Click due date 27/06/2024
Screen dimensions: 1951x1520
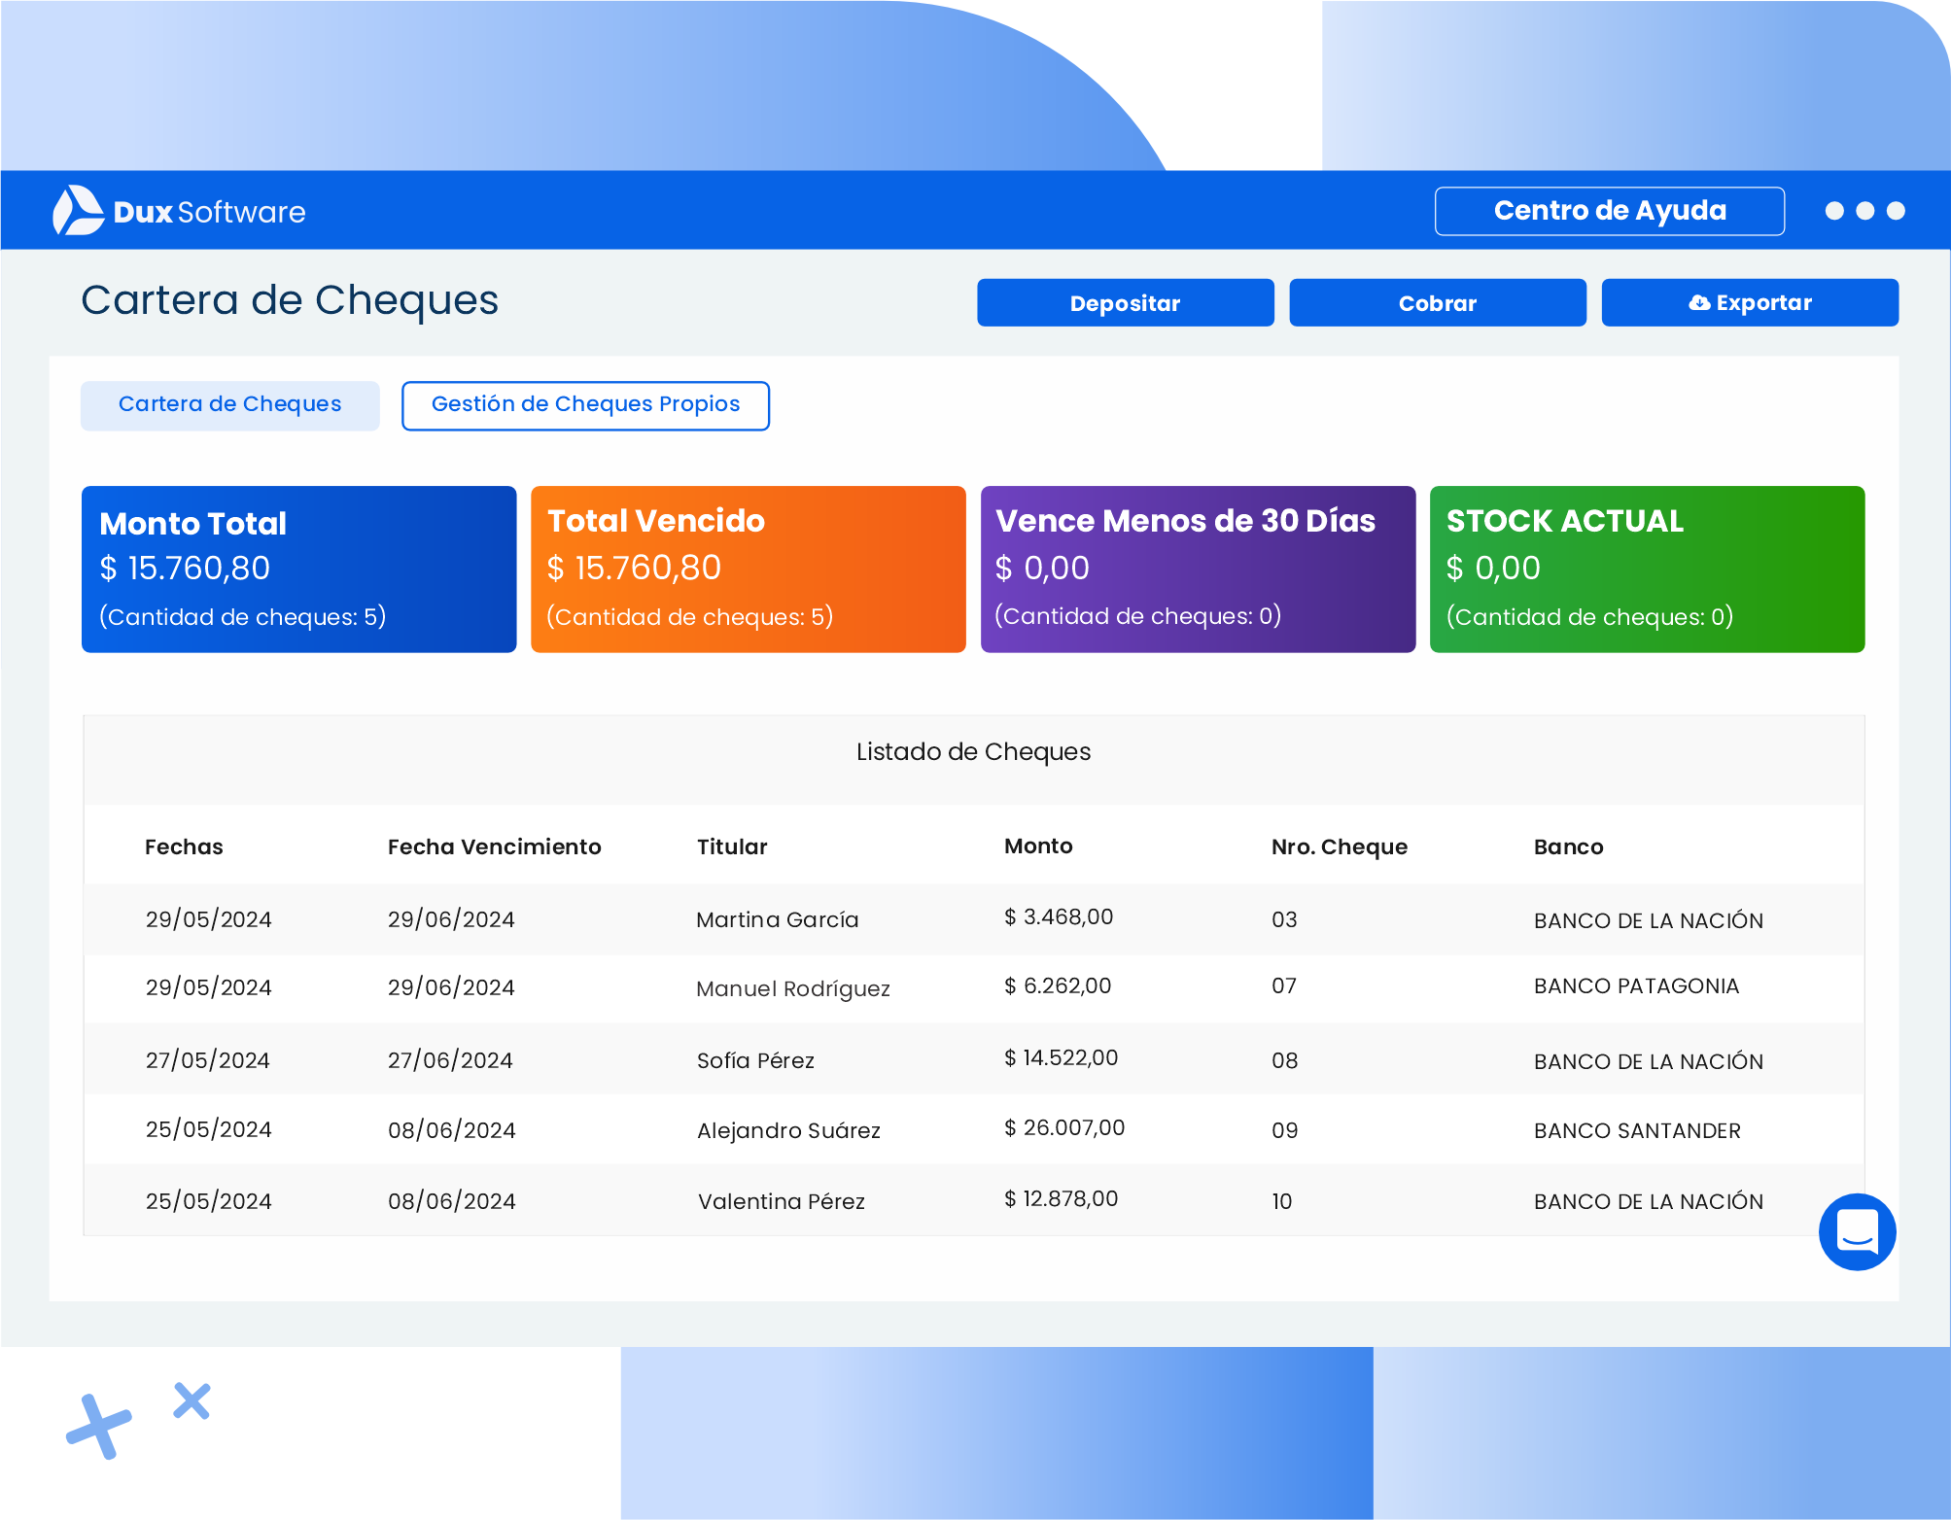450,1060
